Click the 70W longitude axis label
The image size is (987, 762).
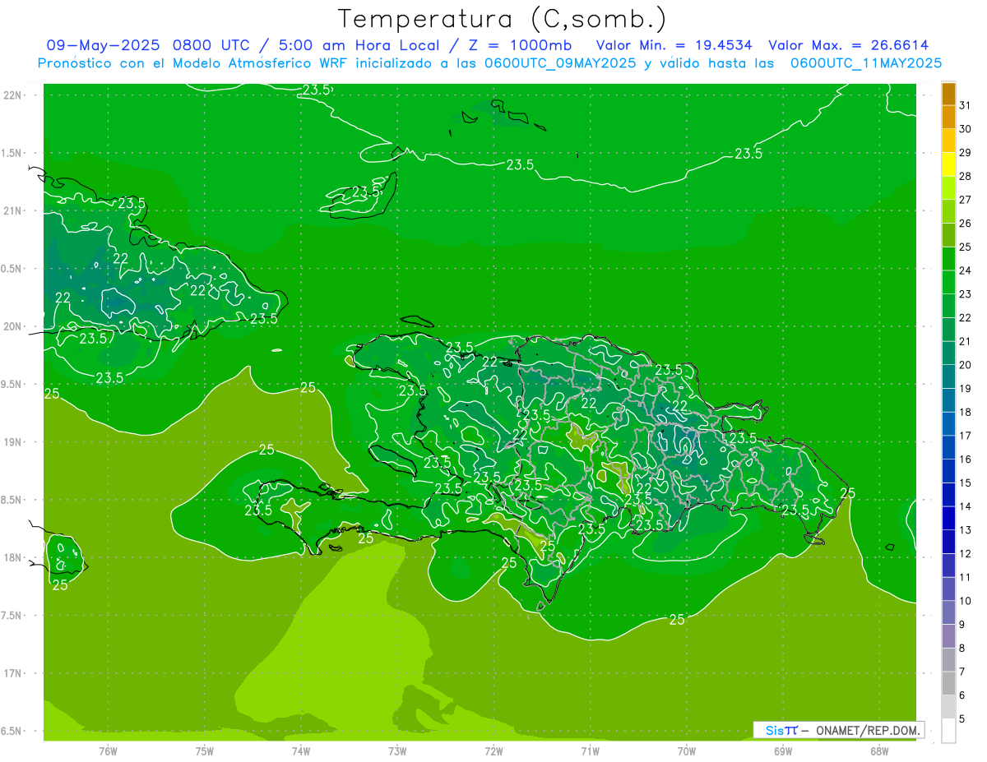[x=687, y=751]
